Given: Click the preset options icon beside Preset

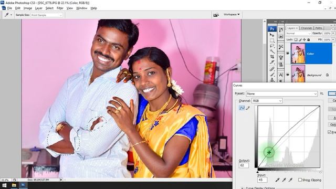Looking at the screenshot, I should [x=322, y=93].
